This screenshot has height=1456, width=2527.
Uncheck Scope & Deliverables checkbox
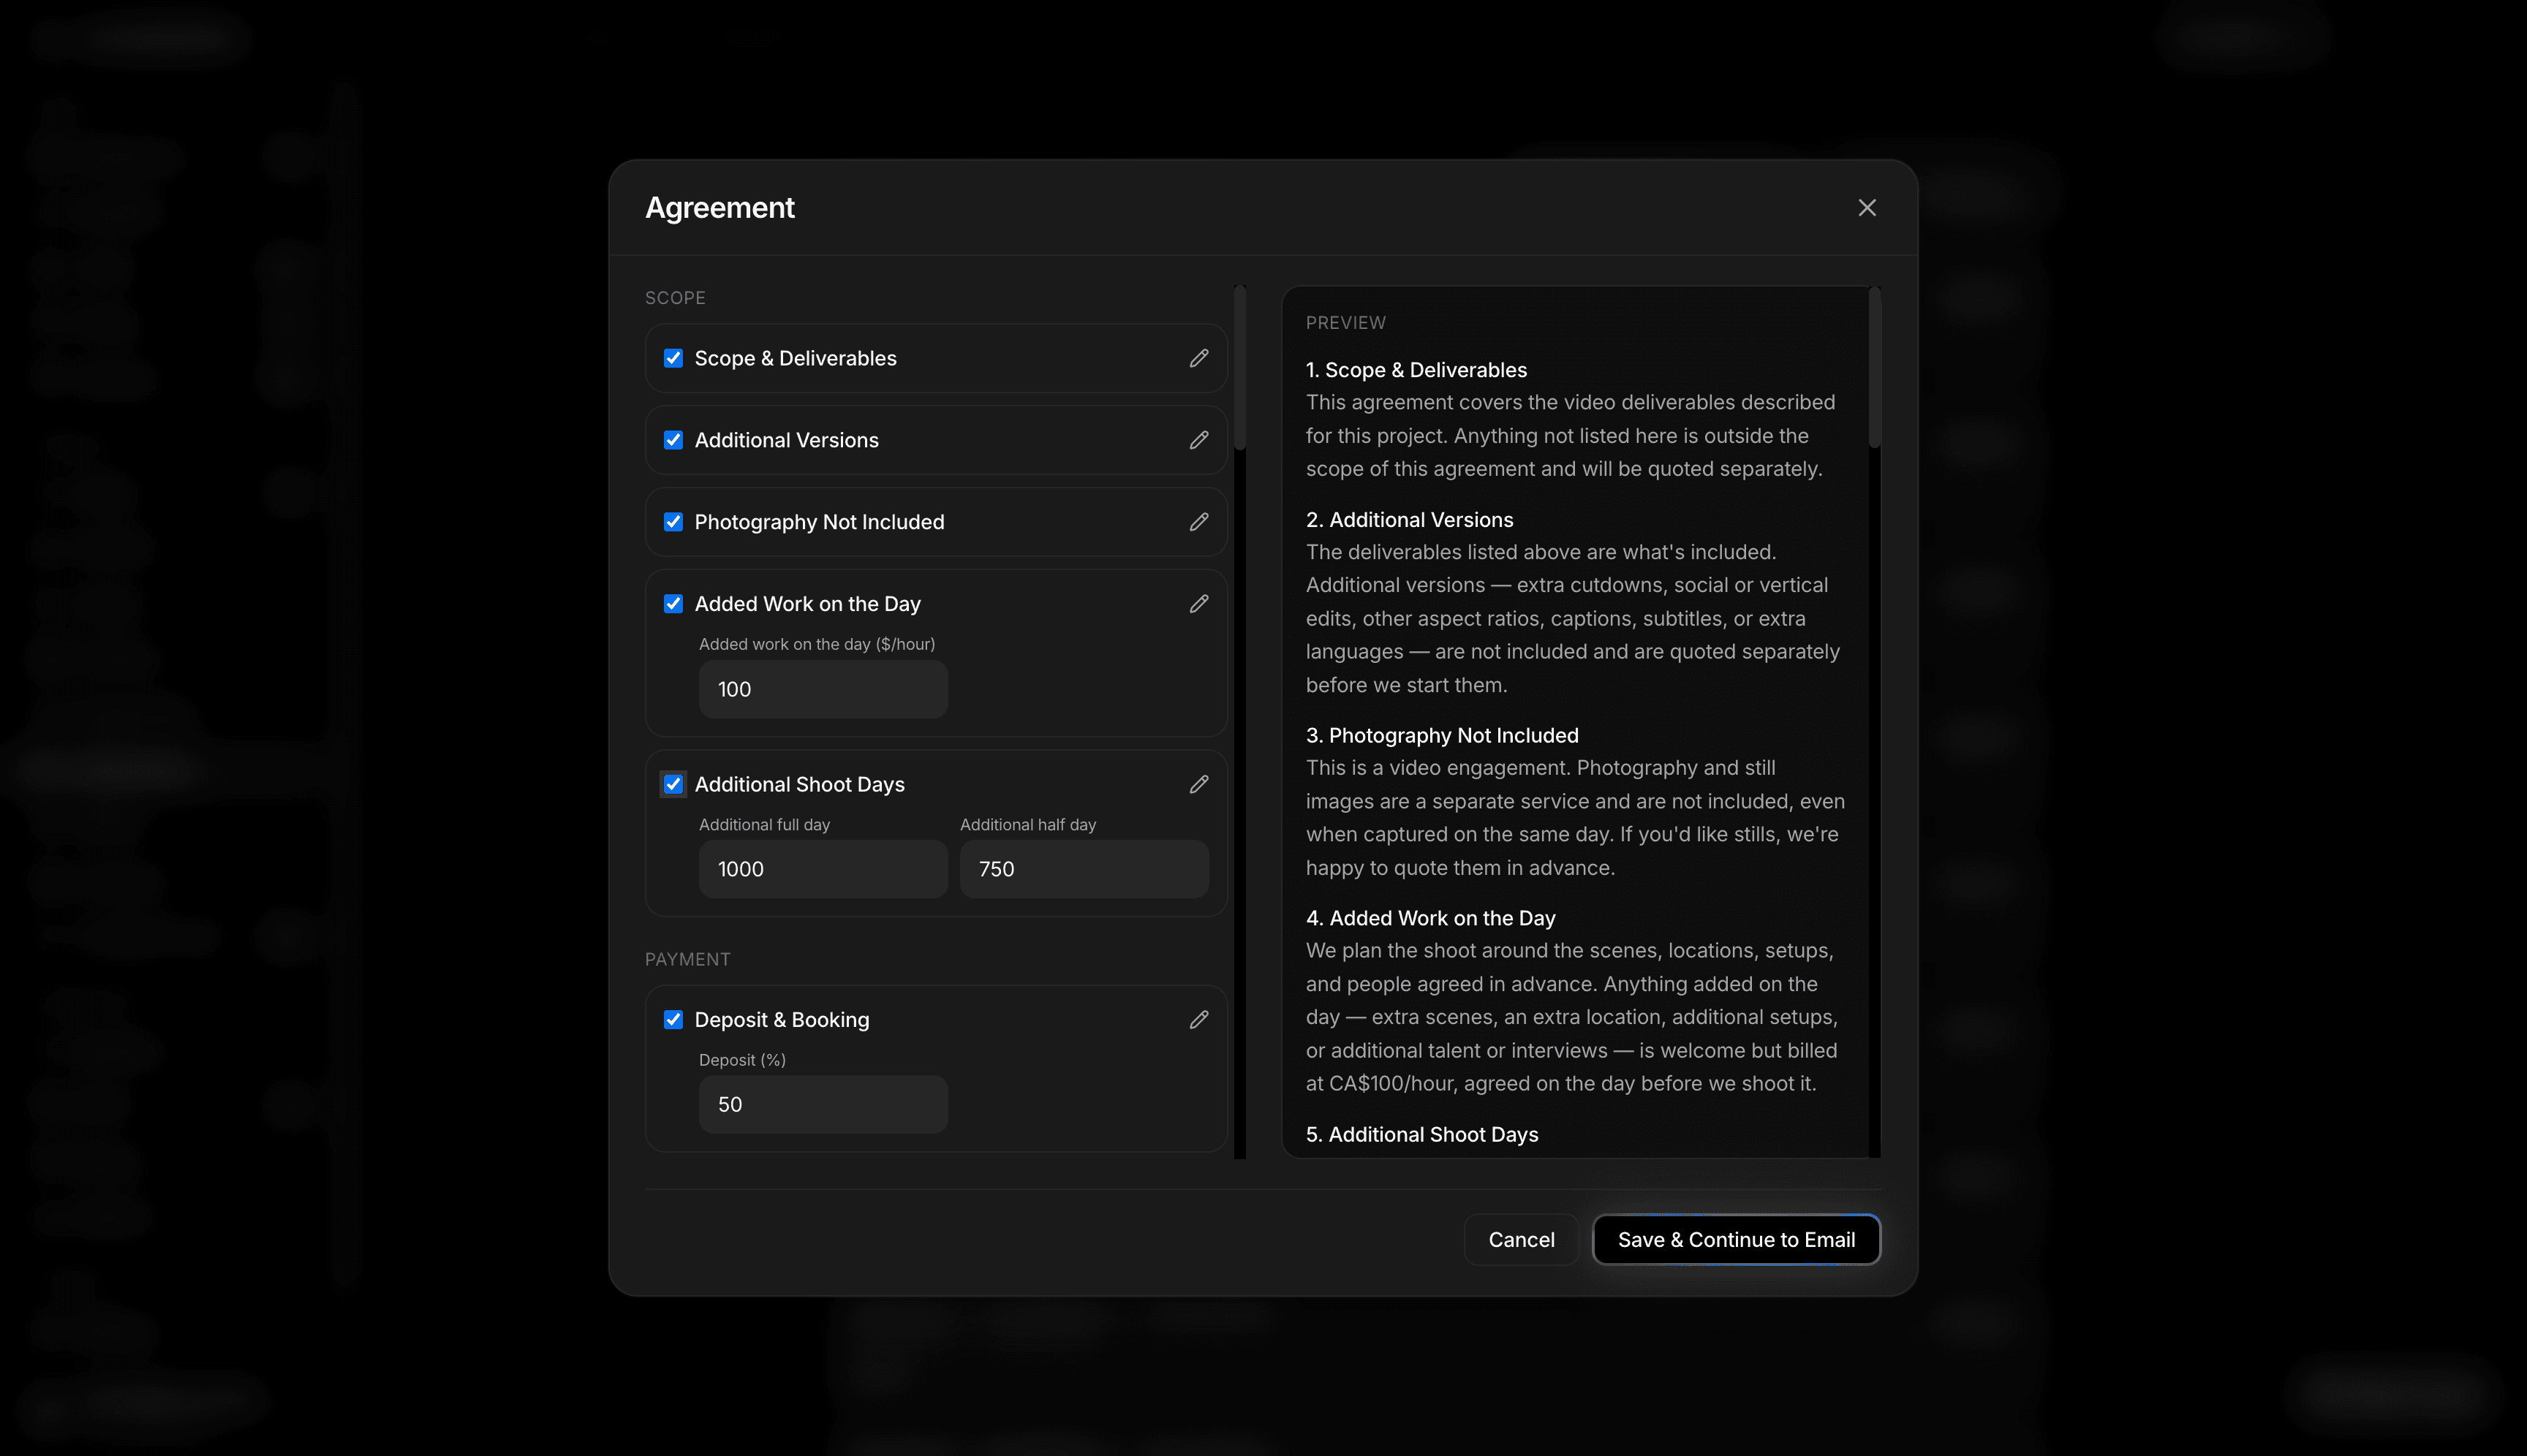(673, 358)
